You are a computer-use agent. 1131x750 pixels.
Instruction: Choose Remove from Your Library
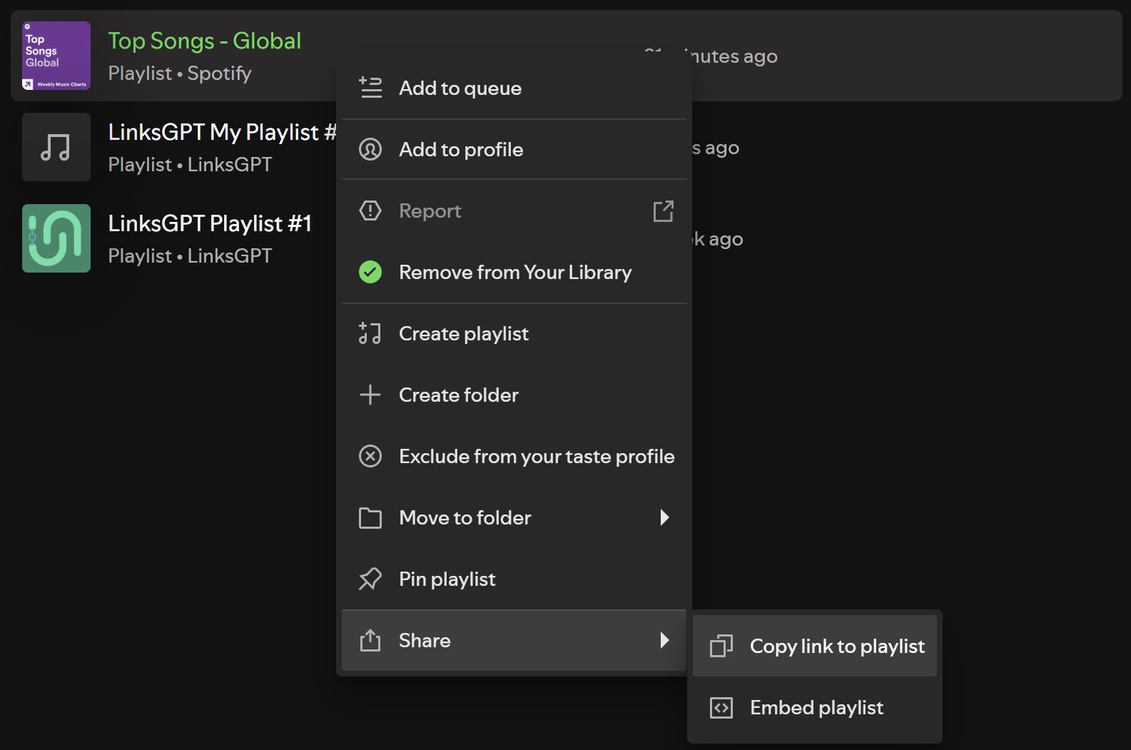514,272
